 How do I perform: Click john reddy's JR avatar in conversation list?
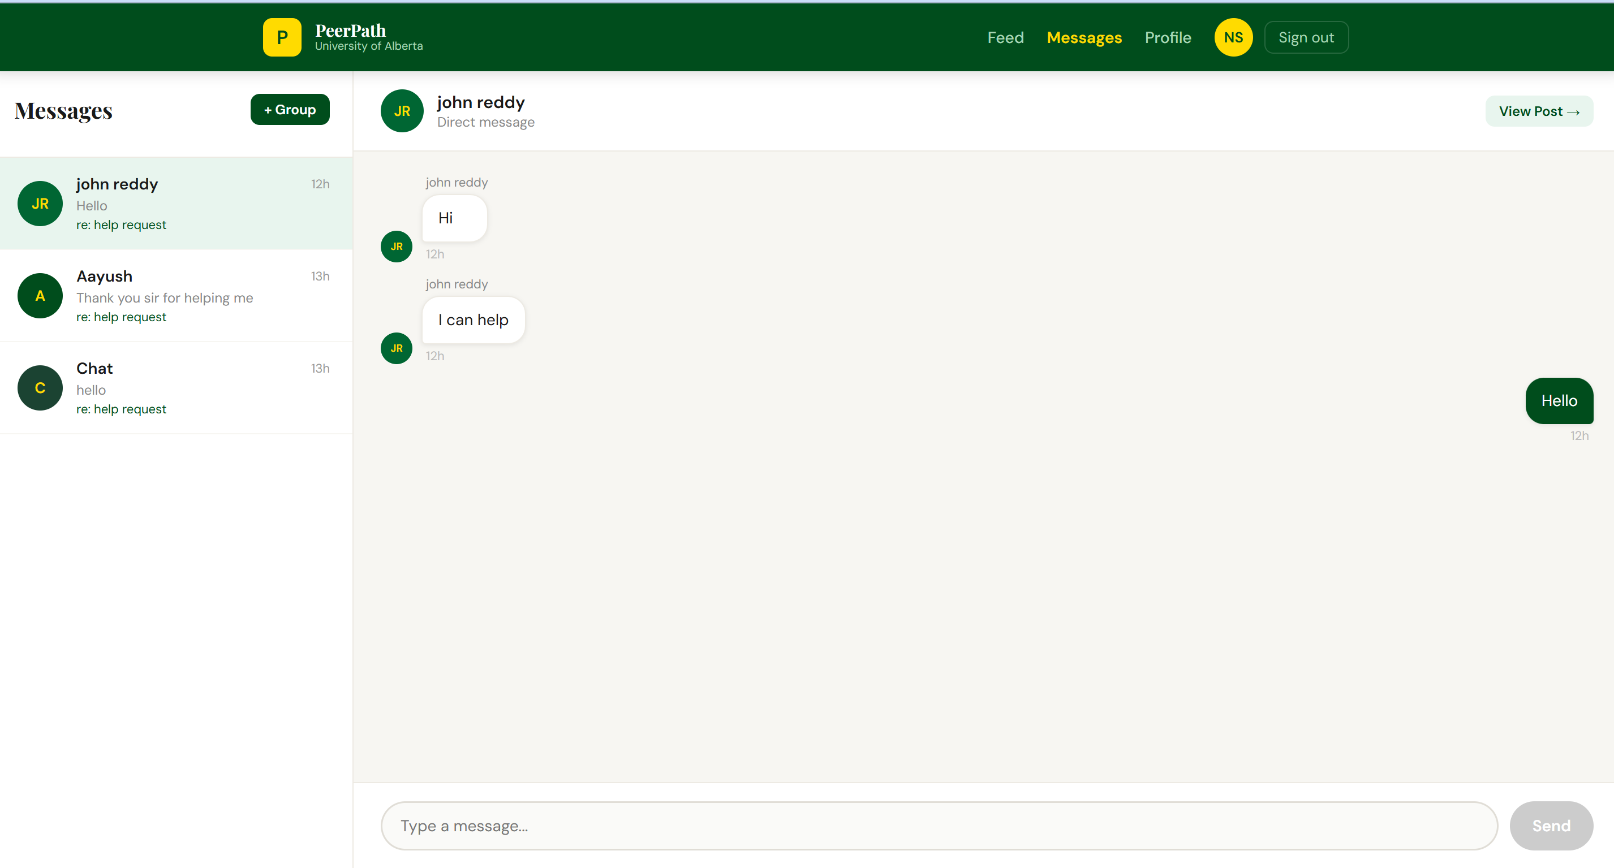40,204
